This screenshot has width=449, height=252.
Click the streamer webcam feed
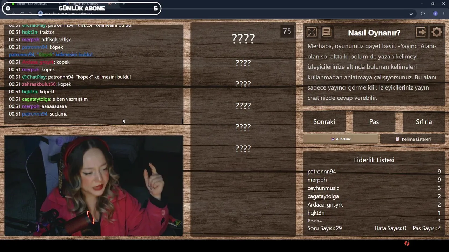(94, 185)
